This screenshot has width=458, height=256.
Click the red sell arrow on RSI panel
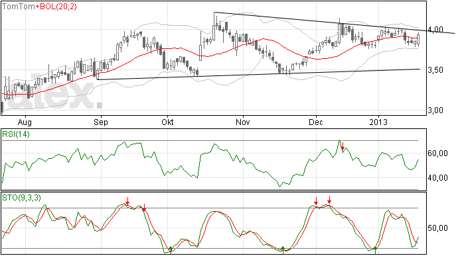[x=343, y=146]
